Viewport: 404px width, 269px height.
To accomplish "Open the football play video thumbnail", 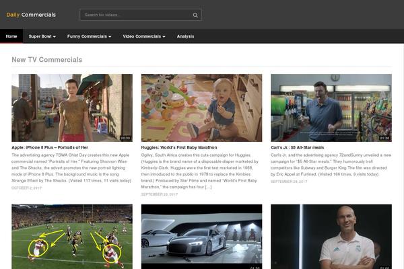I will (x=72, y=237).
